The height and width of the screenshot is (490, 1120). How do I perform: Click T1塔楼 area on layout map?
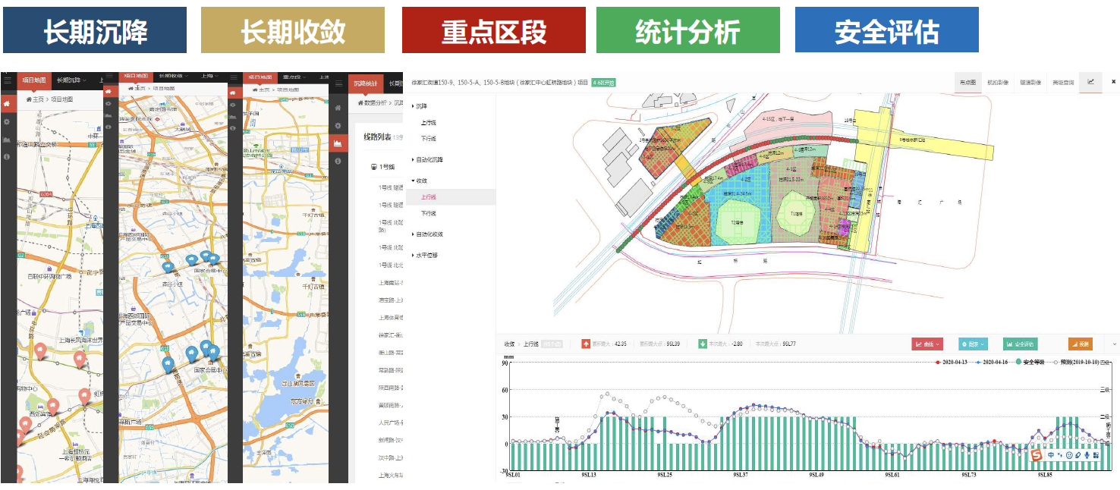795,213
